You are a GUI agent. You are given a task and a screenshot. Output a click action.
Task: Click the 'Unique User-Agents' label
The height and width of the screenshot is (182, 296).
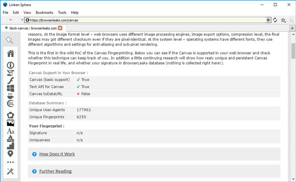click(x=47, y=110)
